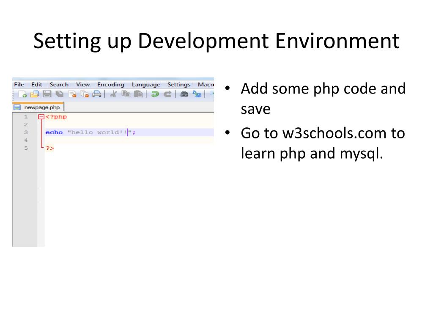Click the "hello world!!" string
The height and width of the screenshot is (325, 433).
click(x=99, y=132)
